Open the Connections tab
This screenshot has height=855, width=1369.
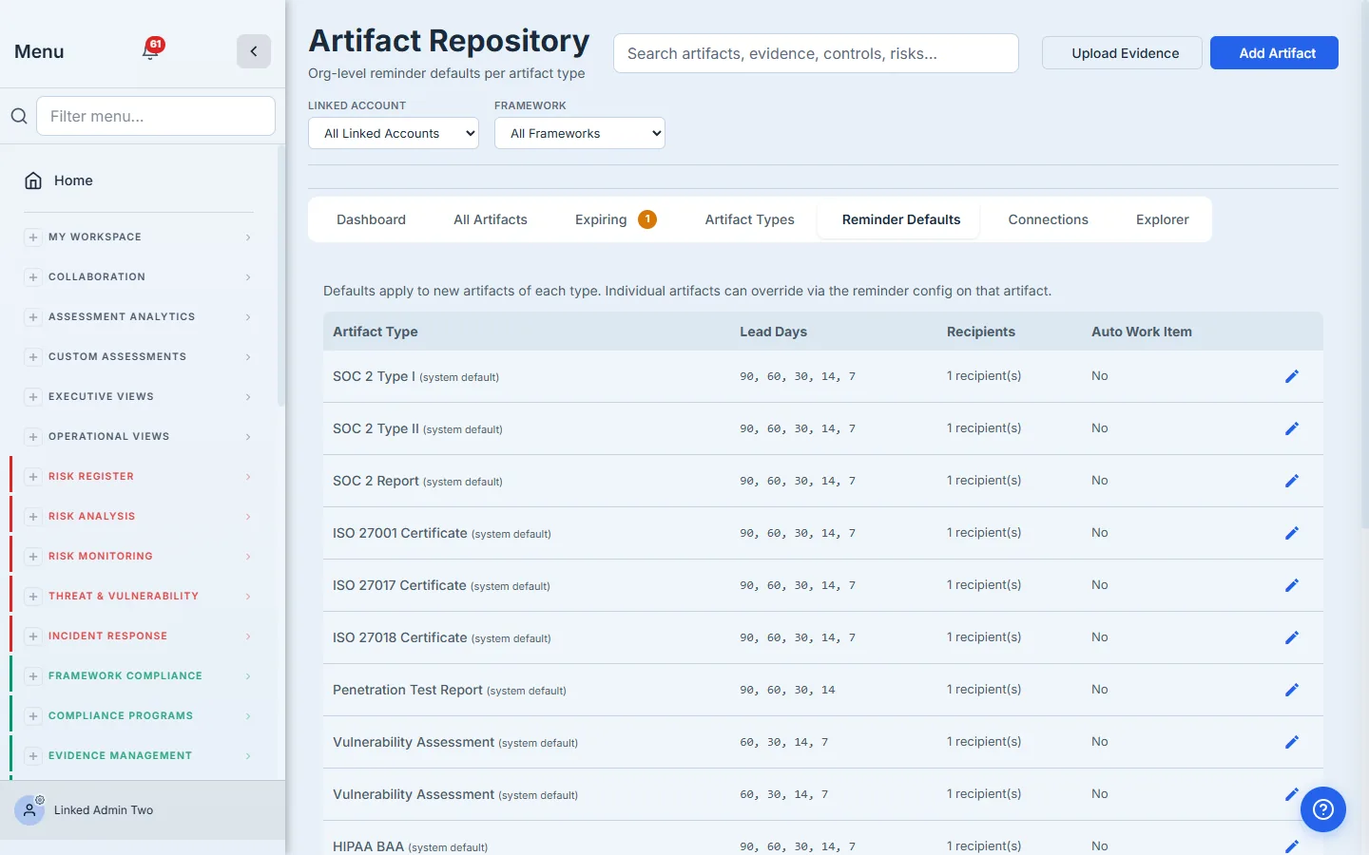[x=1049, y=219]
